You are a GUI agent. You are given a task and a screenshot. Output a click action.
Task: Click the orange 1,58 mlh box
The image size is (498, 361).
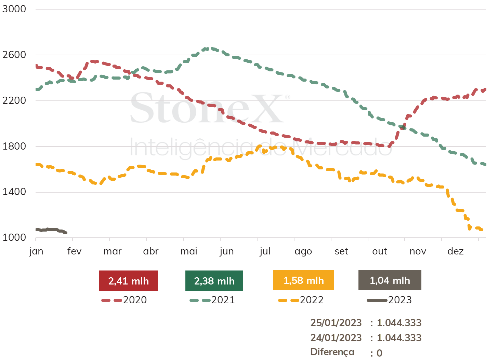click(x=303, y=280)
